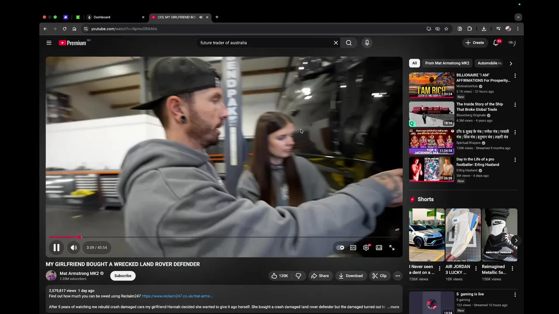
Task: Show more filter chips arrow
Action: [x=511, y=63]
